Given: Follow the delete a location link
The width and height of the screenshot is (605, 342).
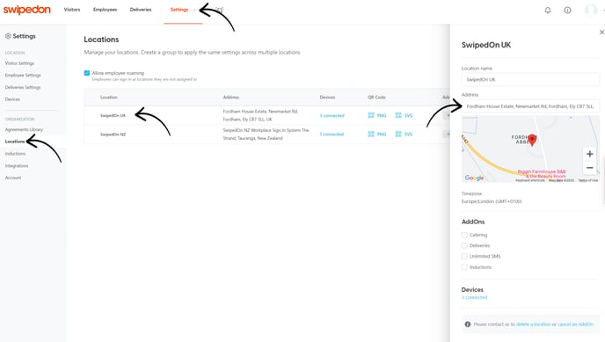Looking at the screenshot, I should coord(533,324).
